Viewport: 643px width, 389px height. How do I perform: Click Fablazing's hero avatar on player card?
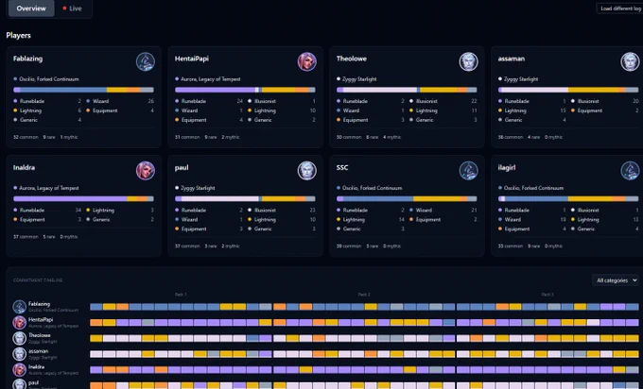point(146,61)
